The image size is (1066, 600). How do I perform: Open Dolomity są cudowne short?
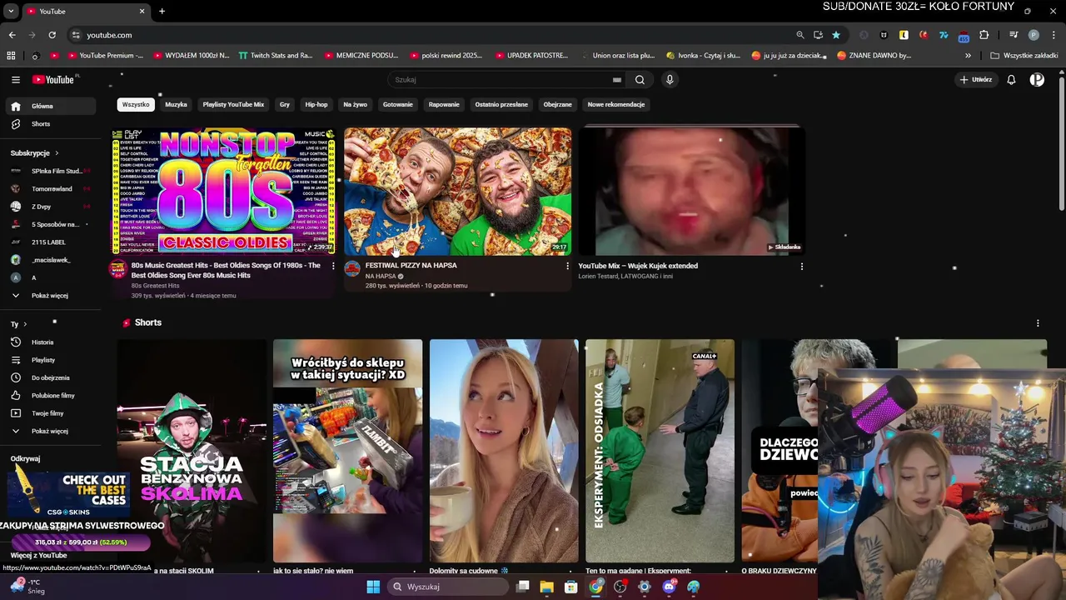pos(504,451)
